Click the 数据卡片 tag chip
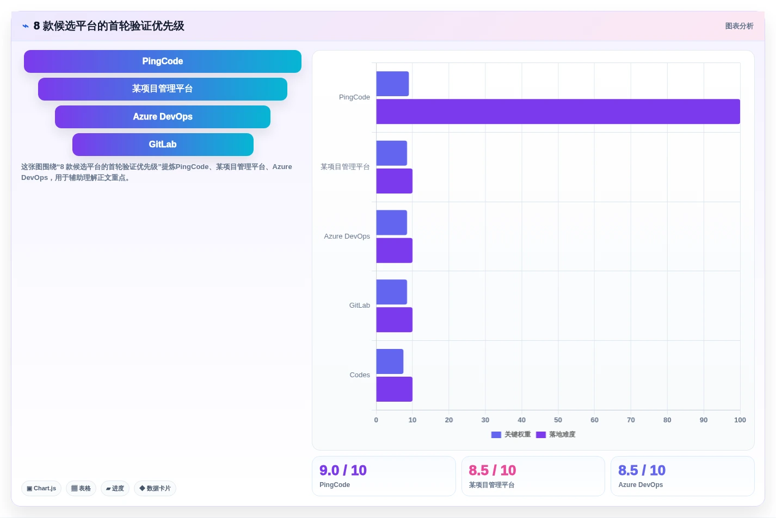This screenshot has height=518, width=776. coord(155,488)
